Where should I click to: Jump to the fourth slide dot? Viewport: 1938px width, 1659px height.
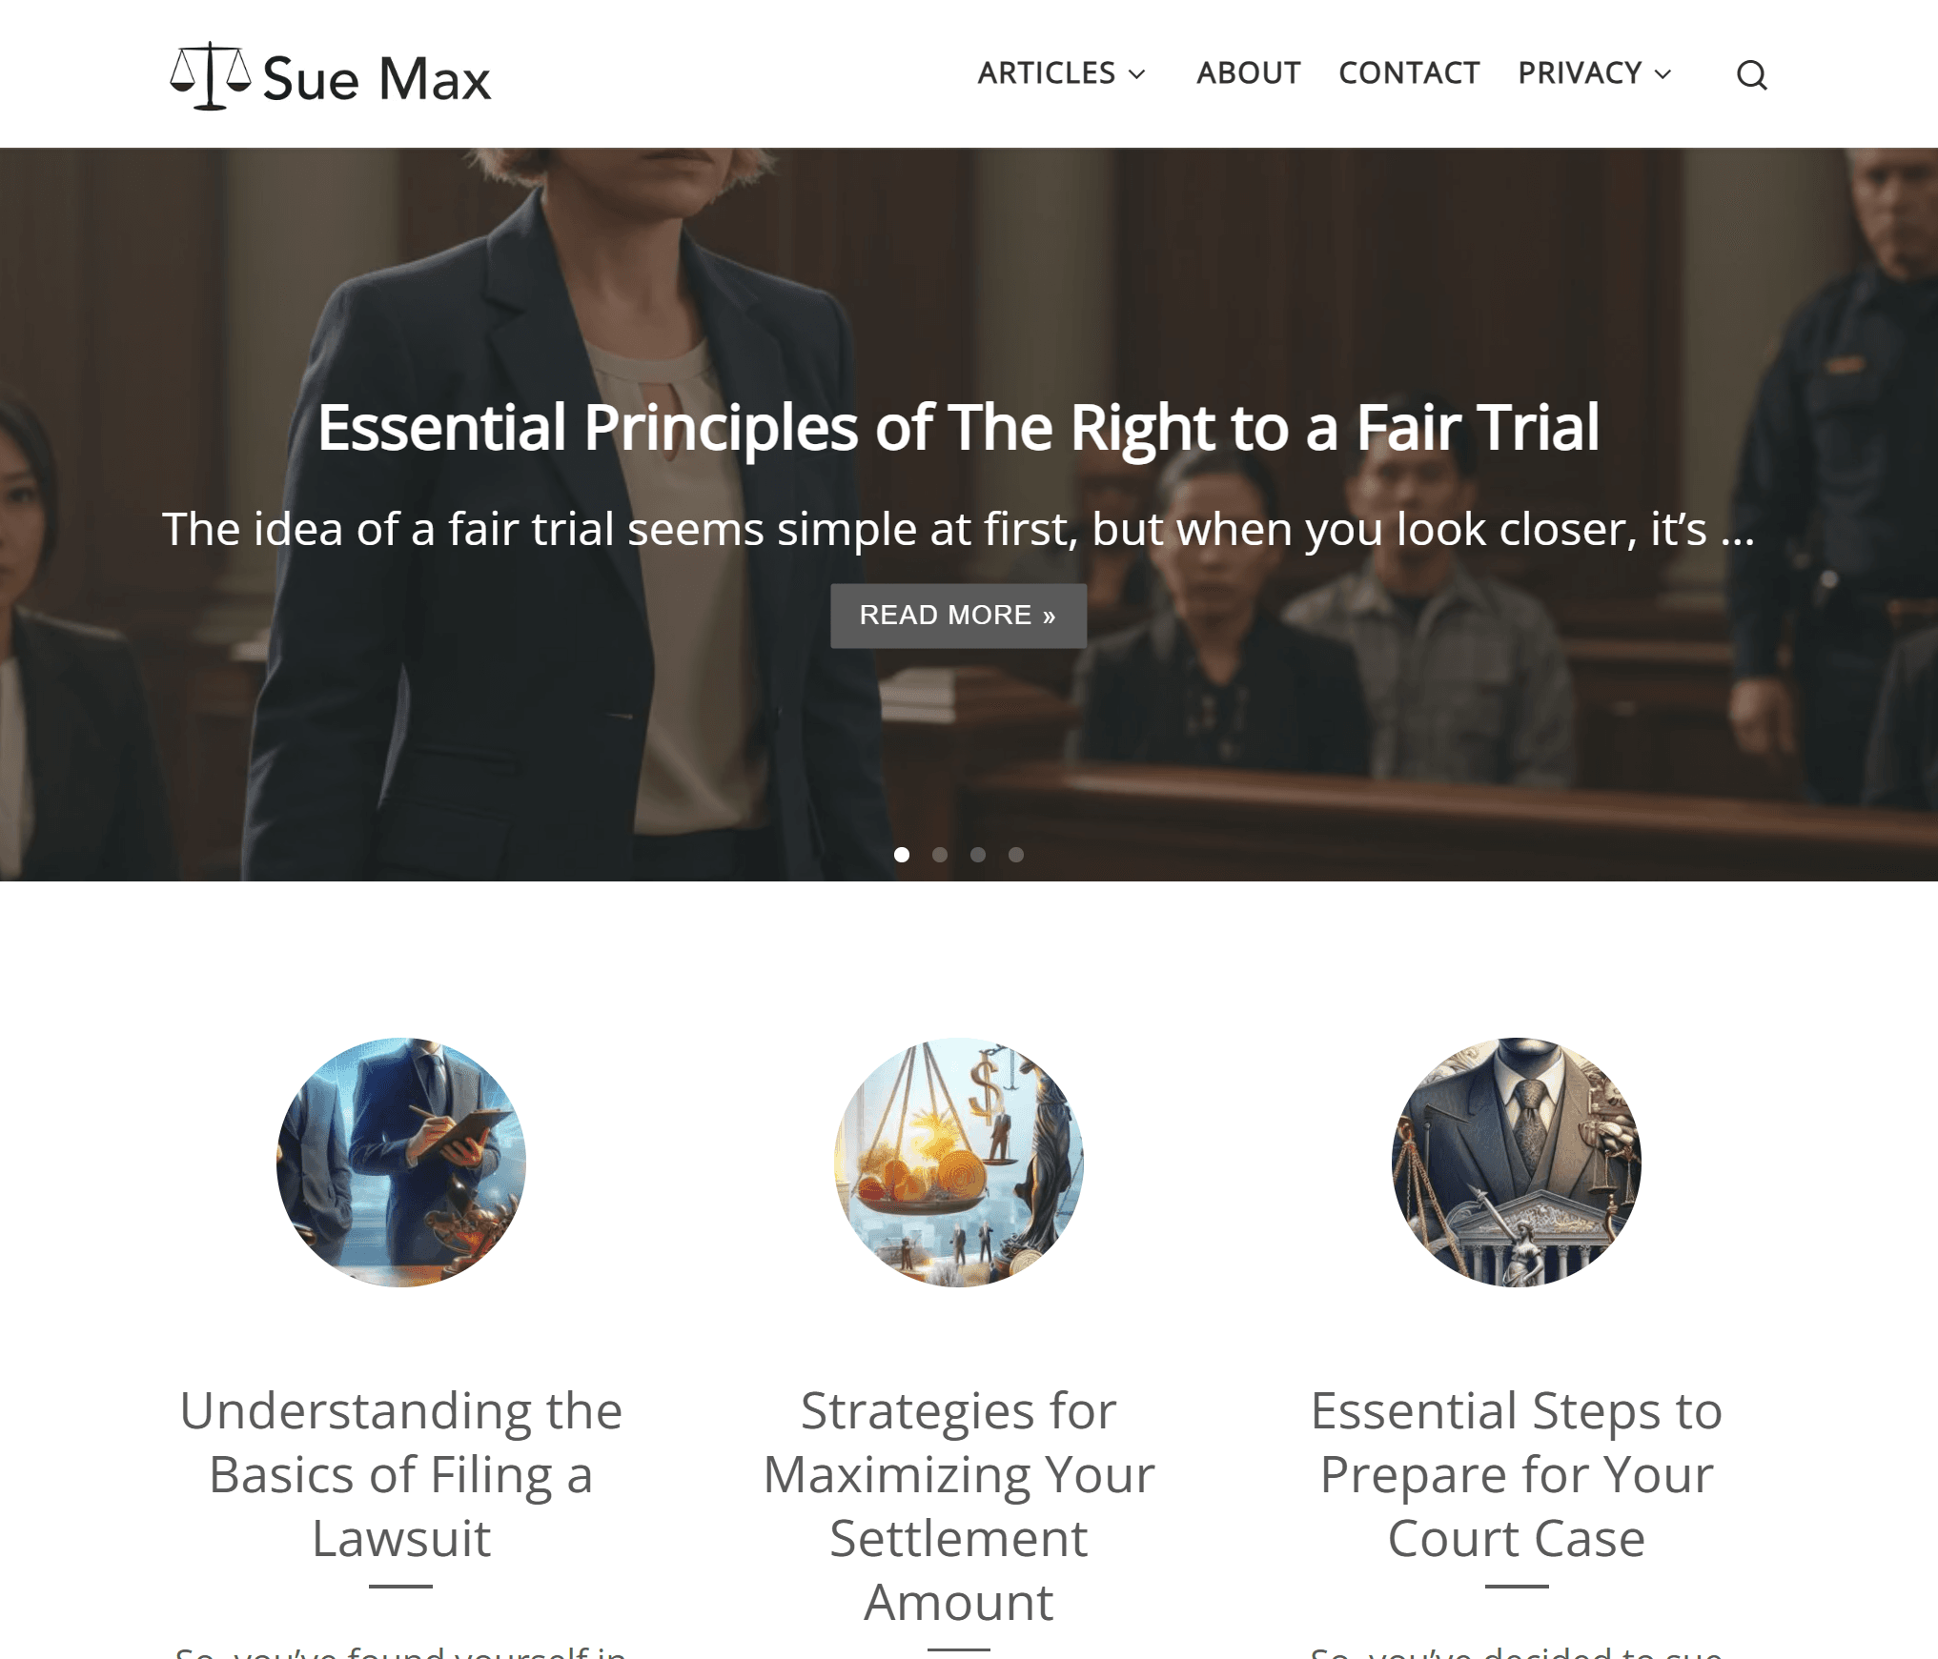1015,855
